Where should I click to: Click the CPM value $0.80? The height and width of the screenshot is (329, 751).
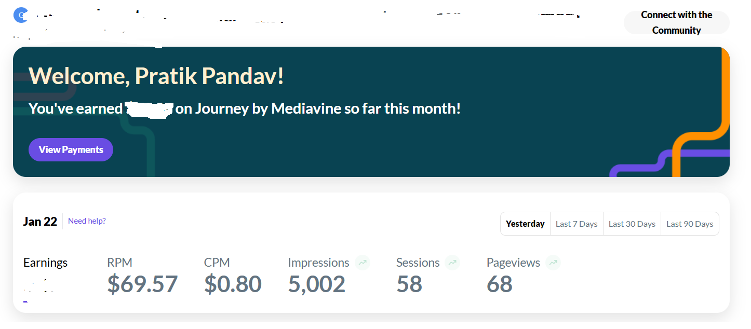click(x=233, y=284)
